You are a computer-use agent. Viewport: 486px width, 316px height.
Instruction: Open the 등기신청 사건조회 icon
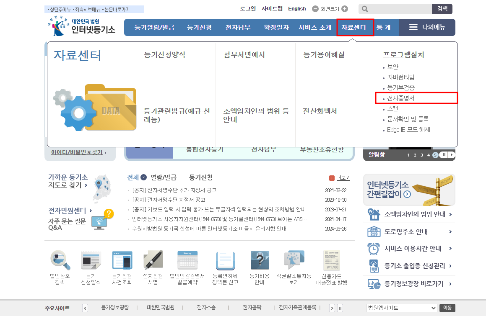pyautogui.click(x=122, y=260)
